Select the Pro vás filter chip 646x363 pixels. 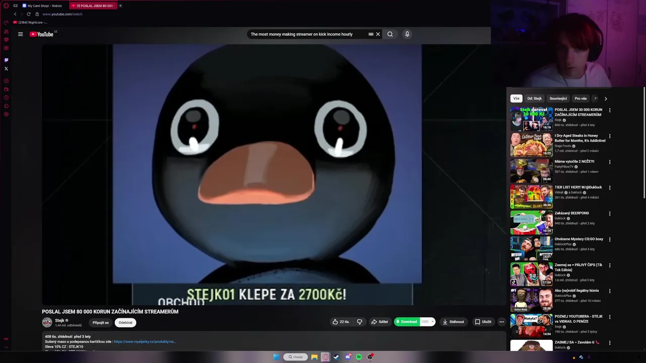pyautogui.click(x=581, y=98)
